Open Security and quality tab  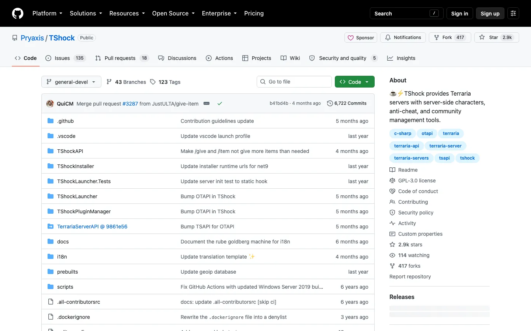click(x=343, y=58)
